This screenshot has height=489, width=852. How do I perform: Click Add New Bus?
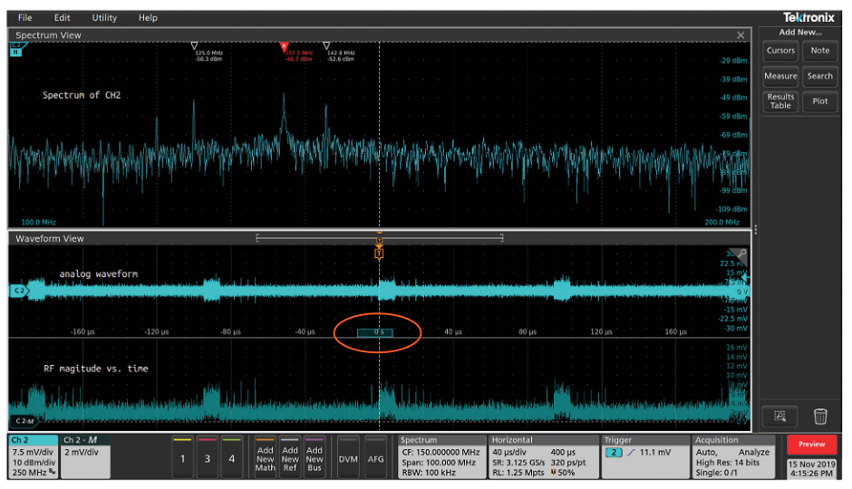pos(315,456)
